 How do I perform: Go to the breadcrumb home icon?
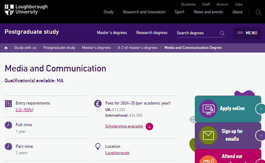pos(6,48)
